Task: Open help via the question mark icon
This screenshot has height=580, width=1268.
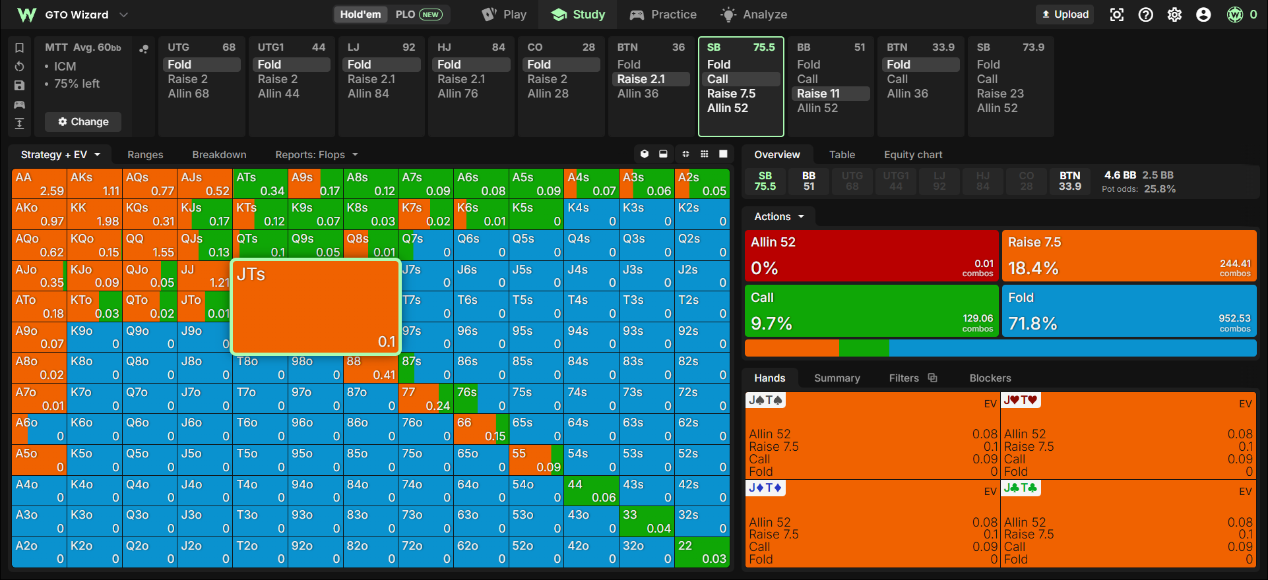Action: tap(1146, 14)
